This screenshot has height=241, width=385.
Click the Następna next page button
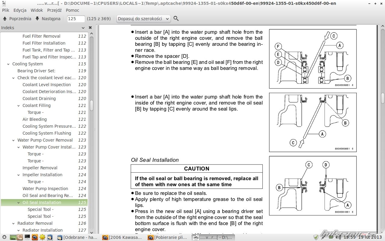click(x=48, y=19)
